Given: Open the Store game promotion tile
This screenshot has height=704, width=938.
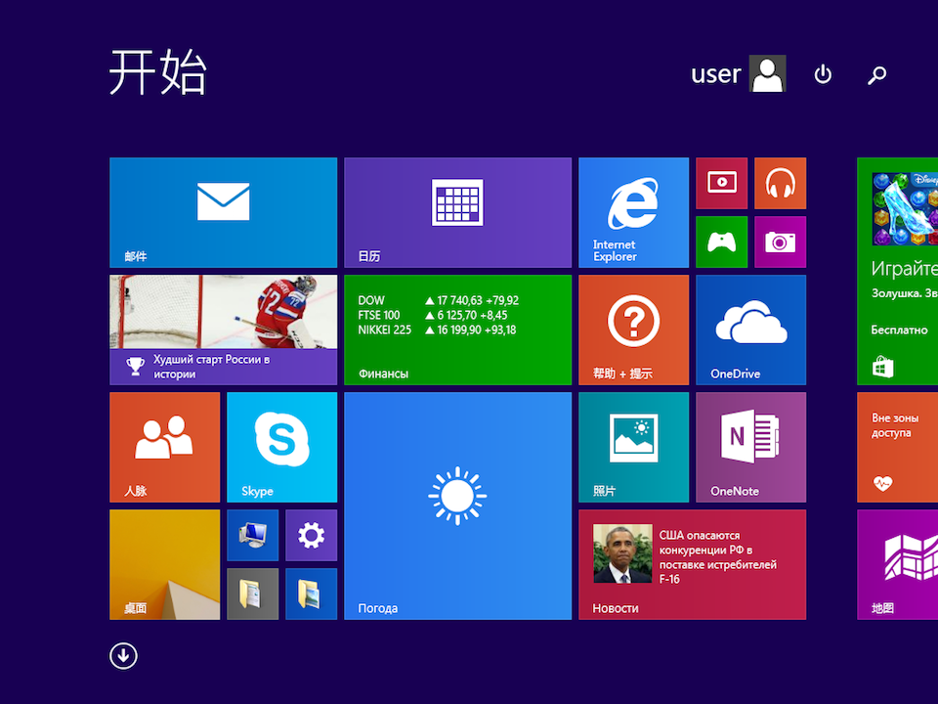Looking at the screenshot, I should pyautogui.click(x=897, y=271).
